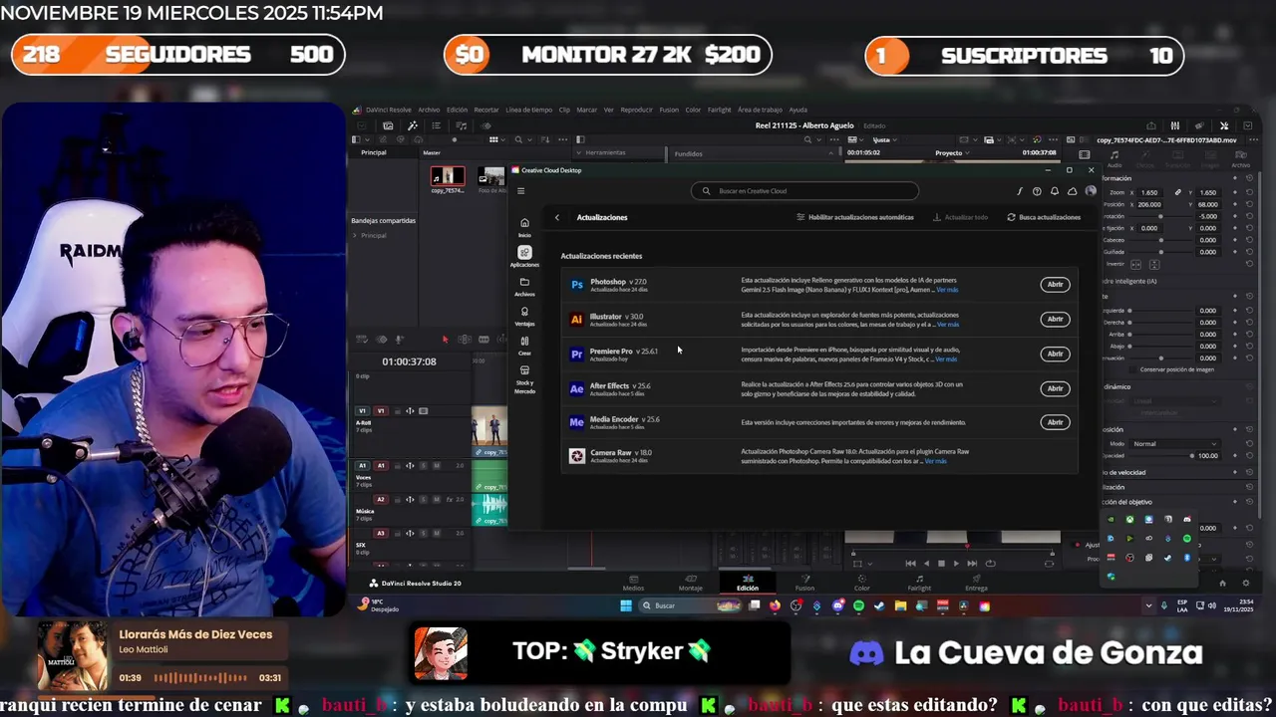Open Windows Start button
Screen dimensions: 1276x717
[x=626, y=605]
